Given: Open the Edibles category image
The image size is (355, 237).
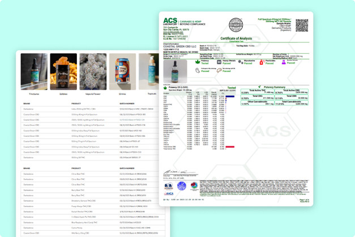Looking at the screenshot, I should tap(63, 71).
